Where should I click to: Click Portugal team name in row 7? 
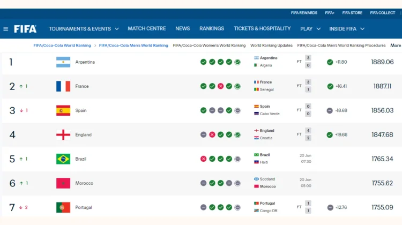tap(84, 207)
